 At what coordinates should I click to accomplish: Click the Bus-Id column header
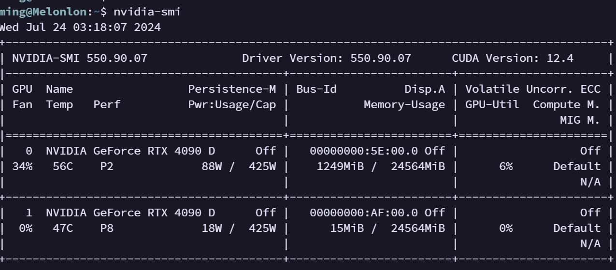[x=316, y=89]
